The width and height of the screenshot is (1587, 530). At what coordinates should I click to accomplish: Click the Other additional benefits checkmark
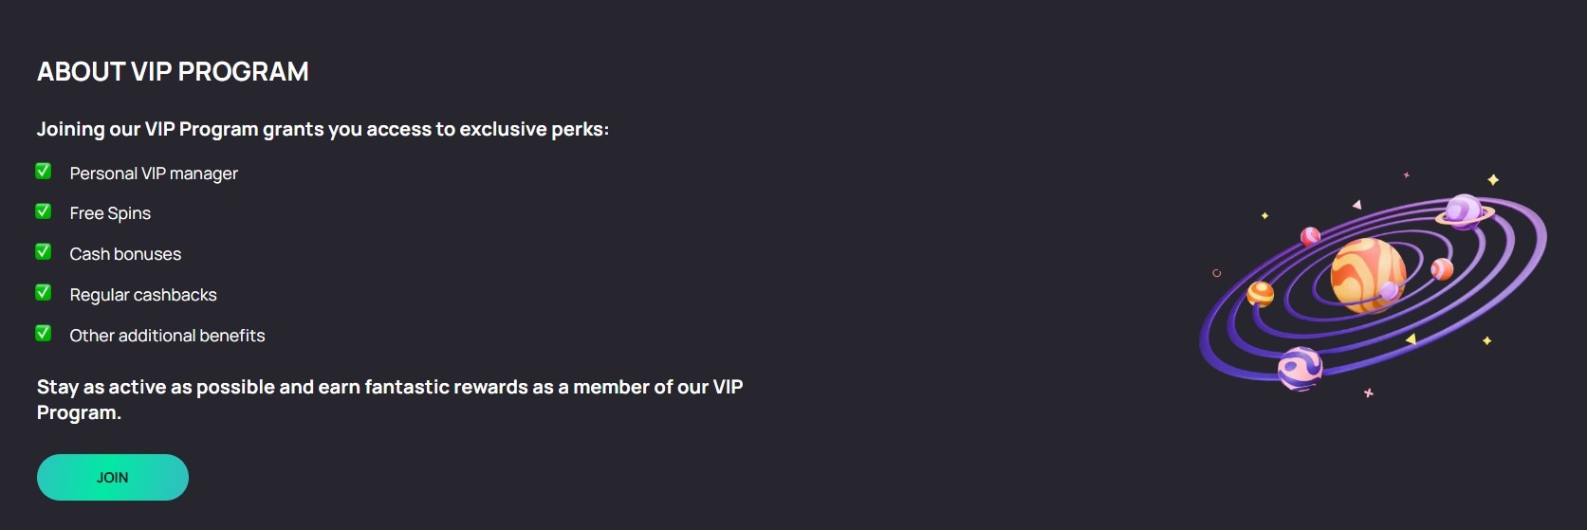[x=44, y=334]
